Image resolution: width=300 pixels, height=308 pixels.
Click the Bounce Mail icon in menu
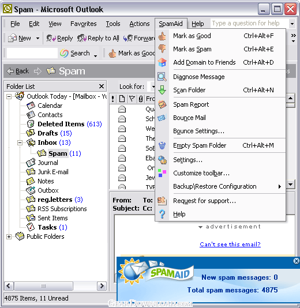point(162,118)
